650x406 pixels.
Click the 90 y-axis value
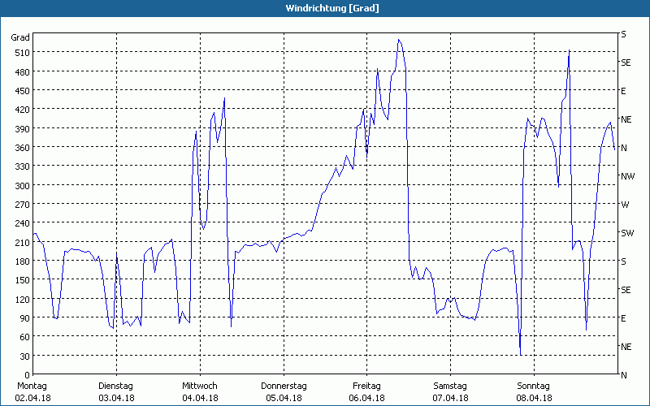coord(25,318)
